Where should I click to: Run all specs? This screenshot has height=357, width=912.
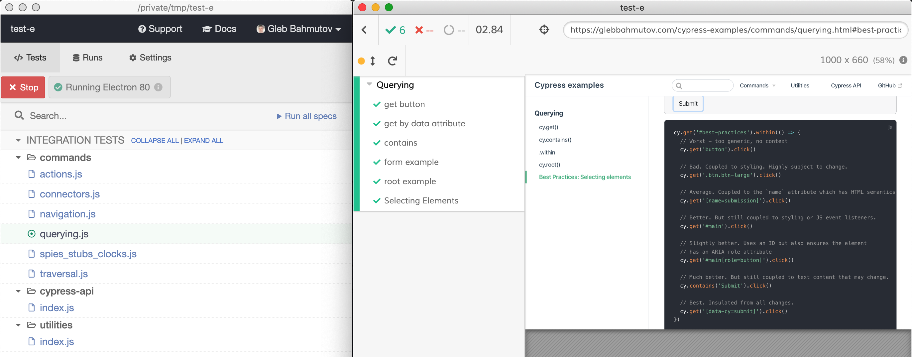pyautogui.click(x=306, y=116)
